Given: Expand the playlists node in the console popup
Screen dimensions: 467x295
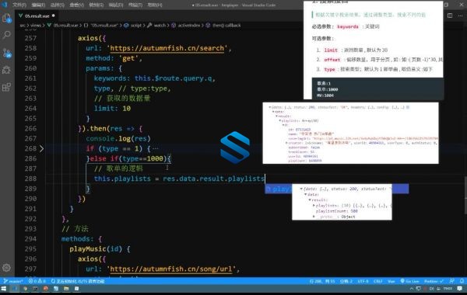Looking at the screenshot, I should [x=314, y=205].
